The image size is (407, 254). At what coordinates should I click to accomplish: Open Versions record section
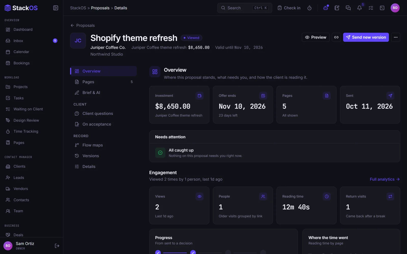click(104, 156)
